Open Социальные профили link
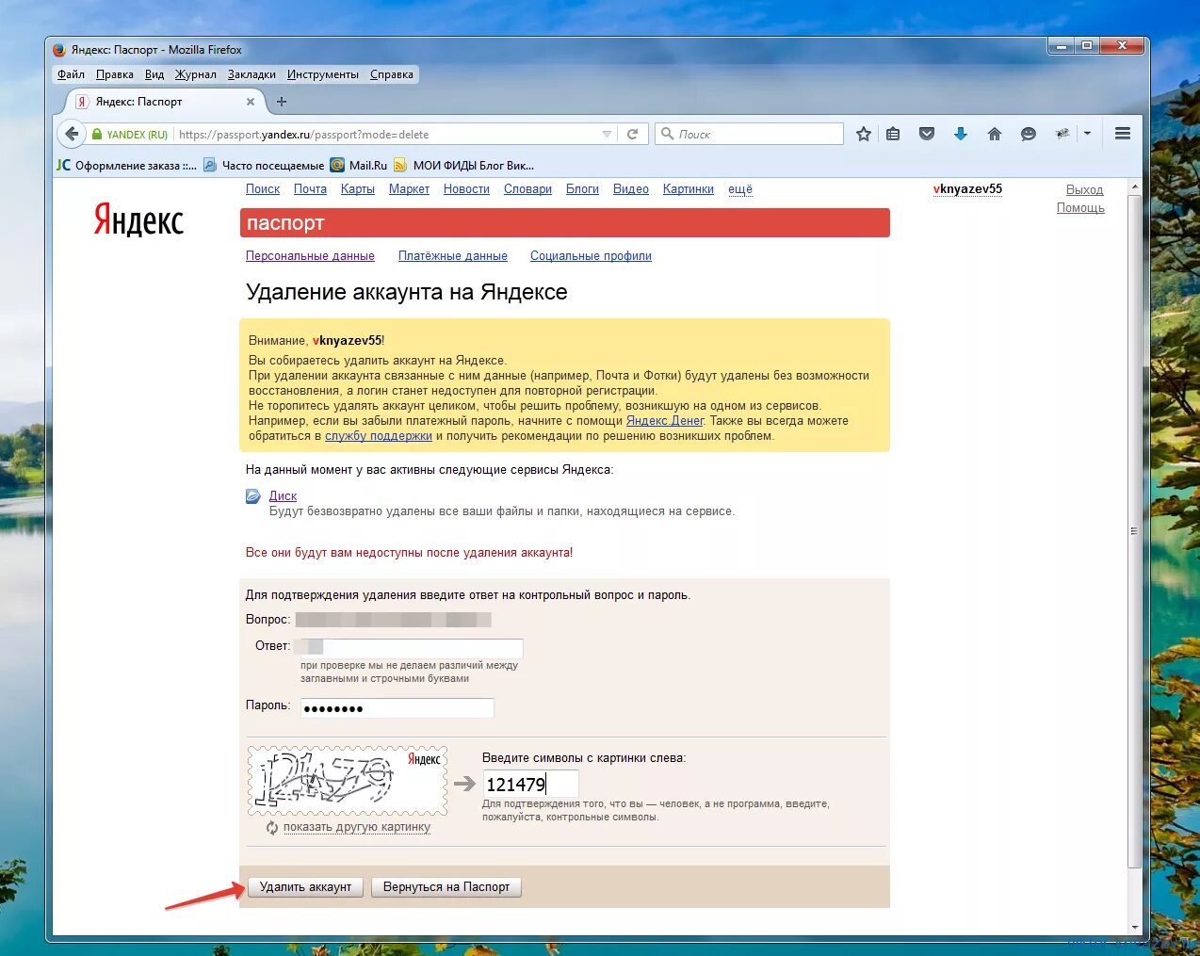Screen dimensions: 1200x956 point(591,256)
